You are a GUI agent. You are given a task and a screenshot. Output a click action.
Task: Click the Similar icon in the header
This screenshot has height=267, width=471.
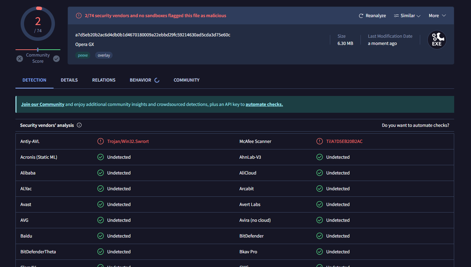(x=396, y=16)
